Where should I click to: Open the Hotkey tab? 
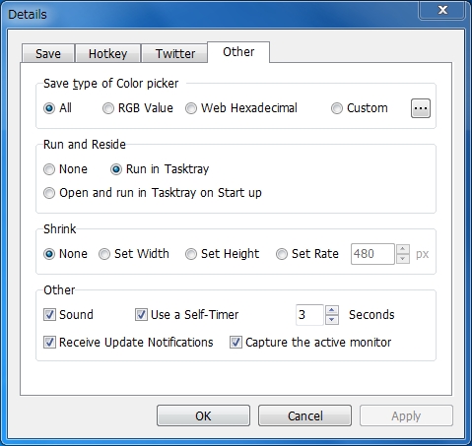pyautogui.click(x=107, y=53)
